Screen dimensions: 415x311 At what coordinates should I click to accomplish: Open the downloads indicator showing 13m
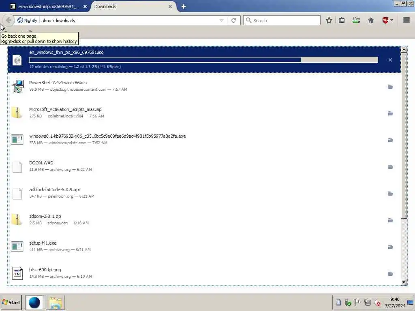click(356, 20)
